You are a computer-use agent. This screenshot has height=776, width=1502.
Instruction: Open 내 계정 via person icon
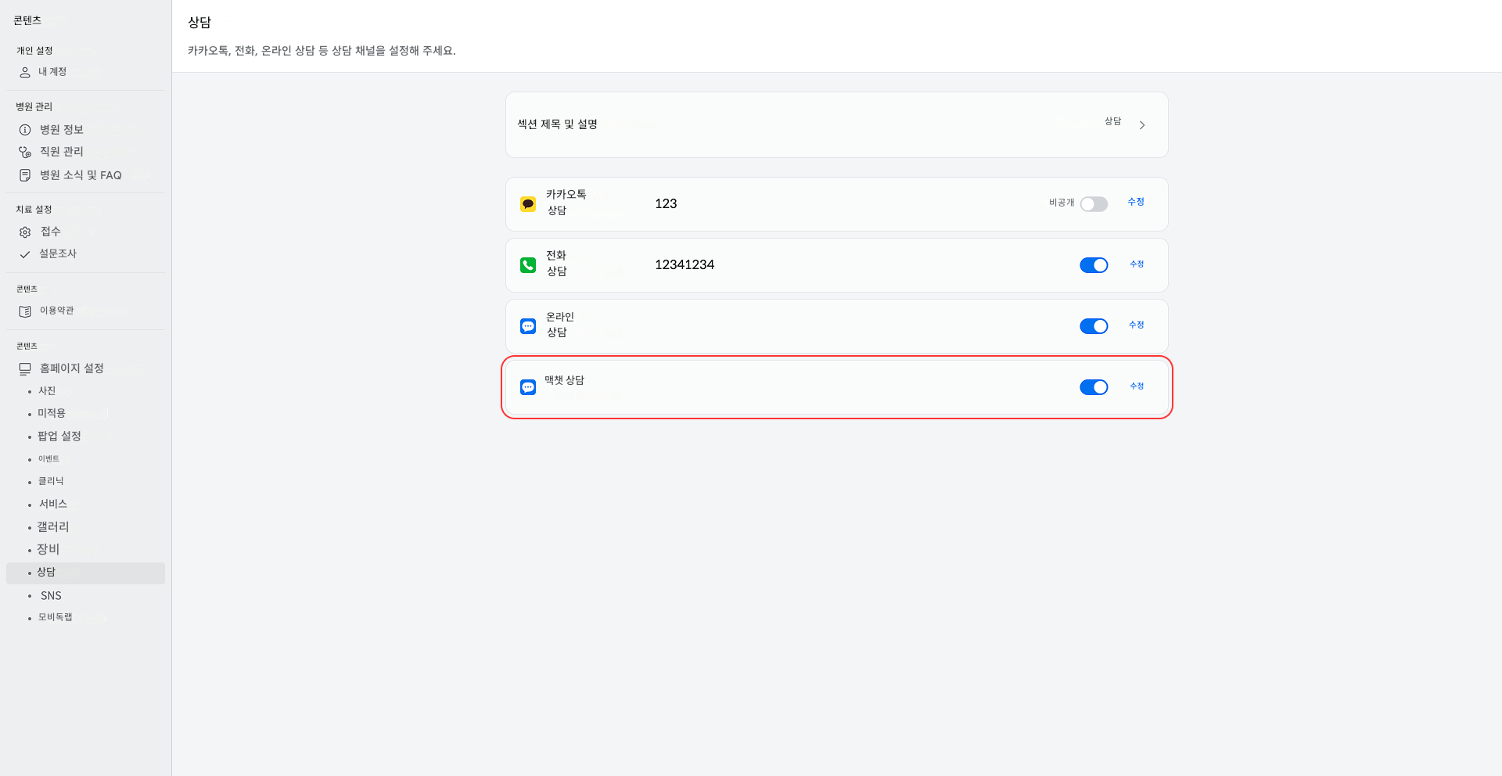tap(25, 72)
